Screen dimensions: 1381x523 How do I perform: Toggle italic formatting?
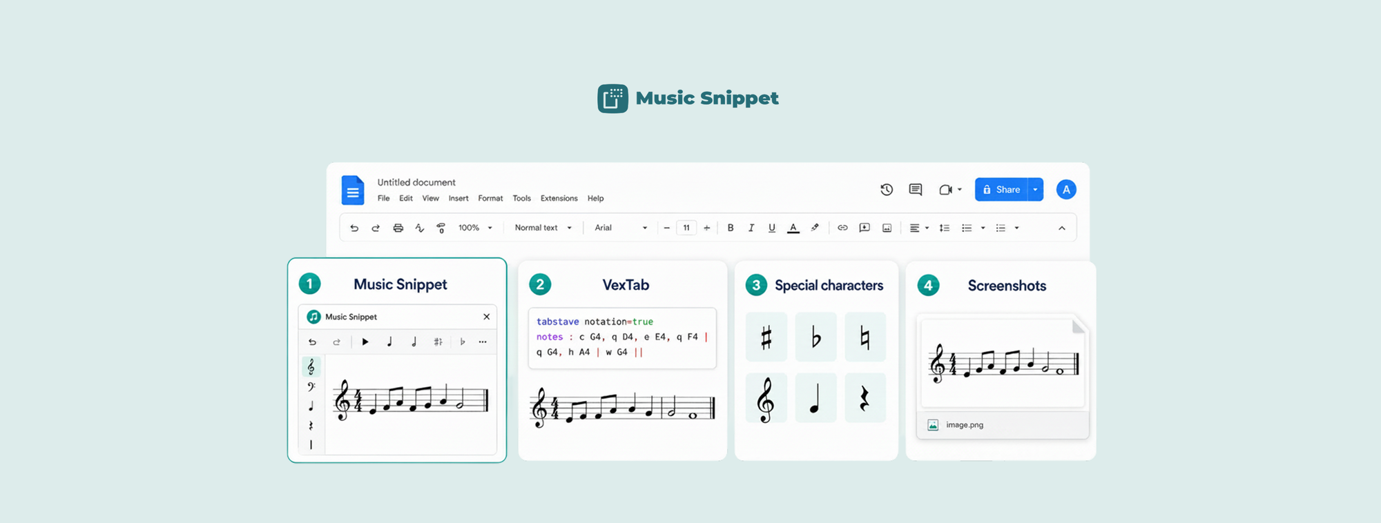pos(751,228)
